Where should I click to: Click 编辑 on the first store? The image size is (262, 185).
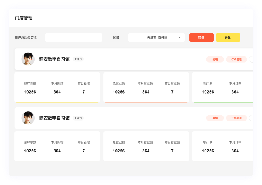215,59
